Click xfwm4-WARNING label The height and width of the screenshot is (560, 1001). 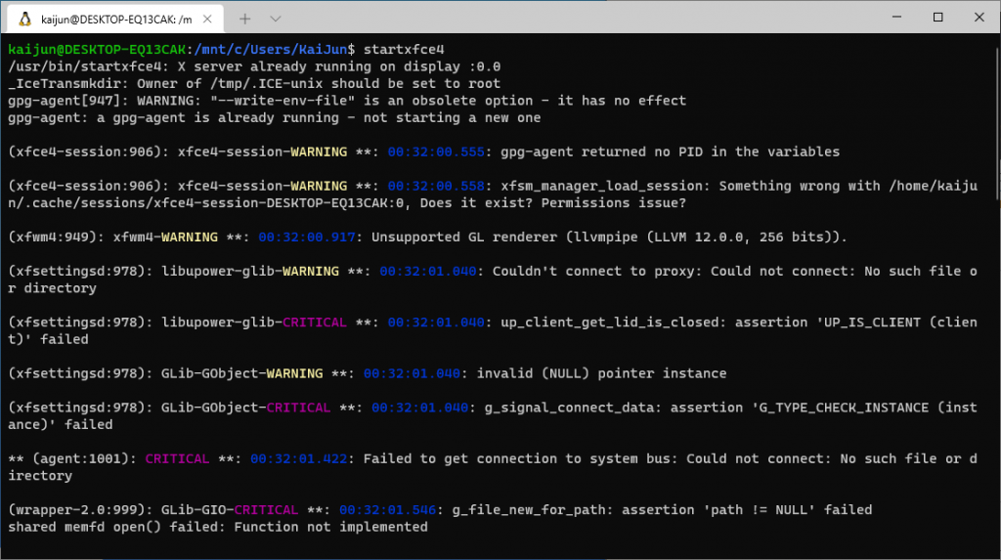pos(165,237)
